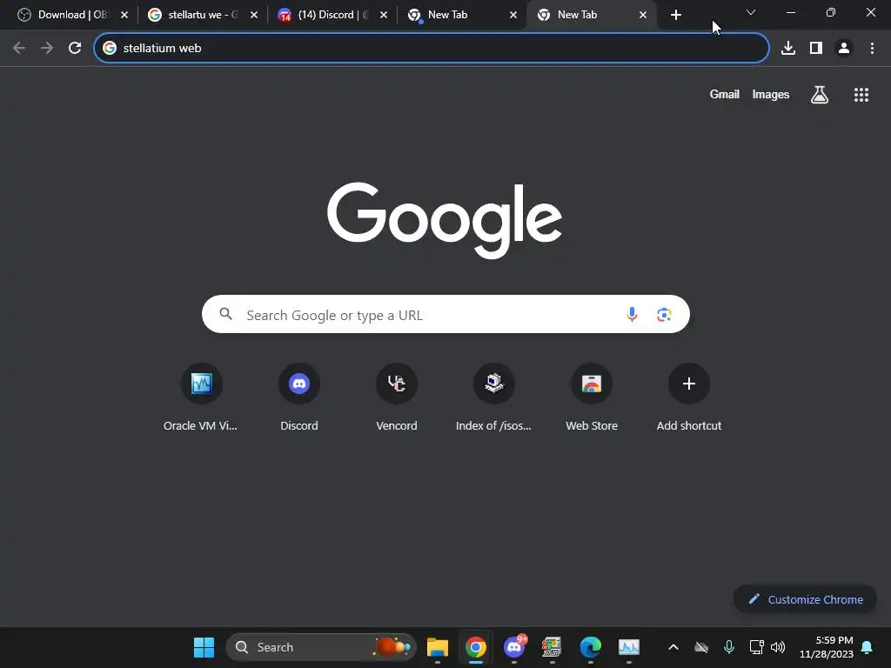The width and height of the screenshot is (891, 668).
Task: Open Microsoft Edge from the taskbar
Action: [591, 647]
